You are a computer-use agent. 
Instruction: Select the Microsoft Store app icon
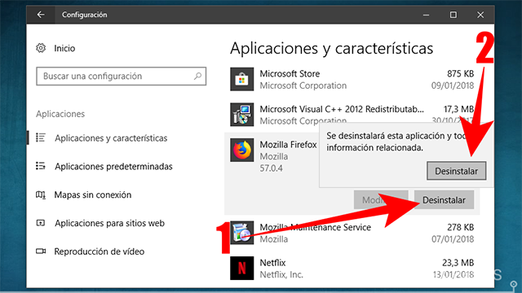pos(241,80)
